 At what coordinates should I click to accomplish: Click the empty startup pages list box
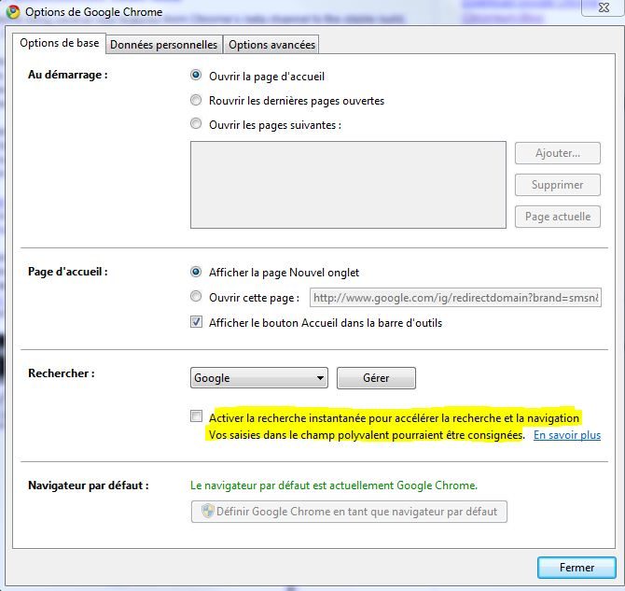pyautogui.click(x=348, y=185)
